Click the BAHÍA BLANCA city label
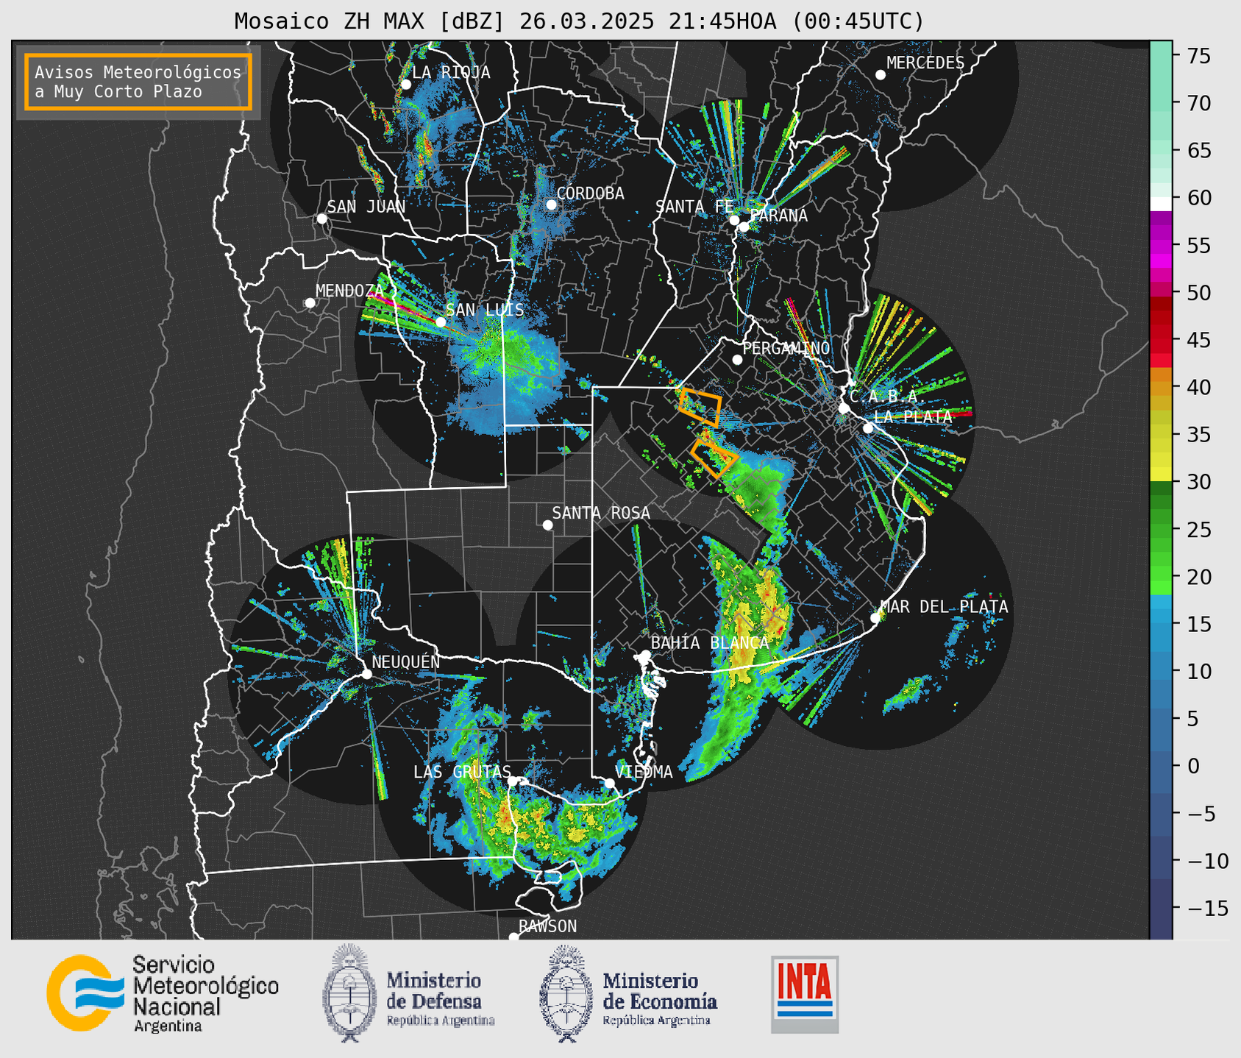Viewport: 1241px width, 1058px height. tap(710, 643)
